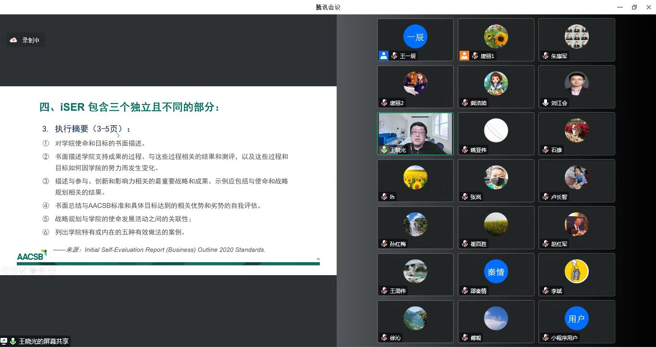The image size is (656, 348).
Task: Click the previous slide arrow in slideshow toolbar
Action: pyautogui.click(x=4, y=270)
